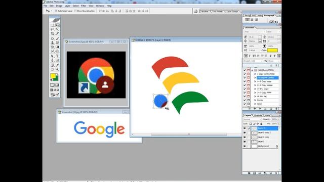This screenshot has width=324, height=182.
Task: Open the layer blend mode dropdown
Action: click(252, 119)
